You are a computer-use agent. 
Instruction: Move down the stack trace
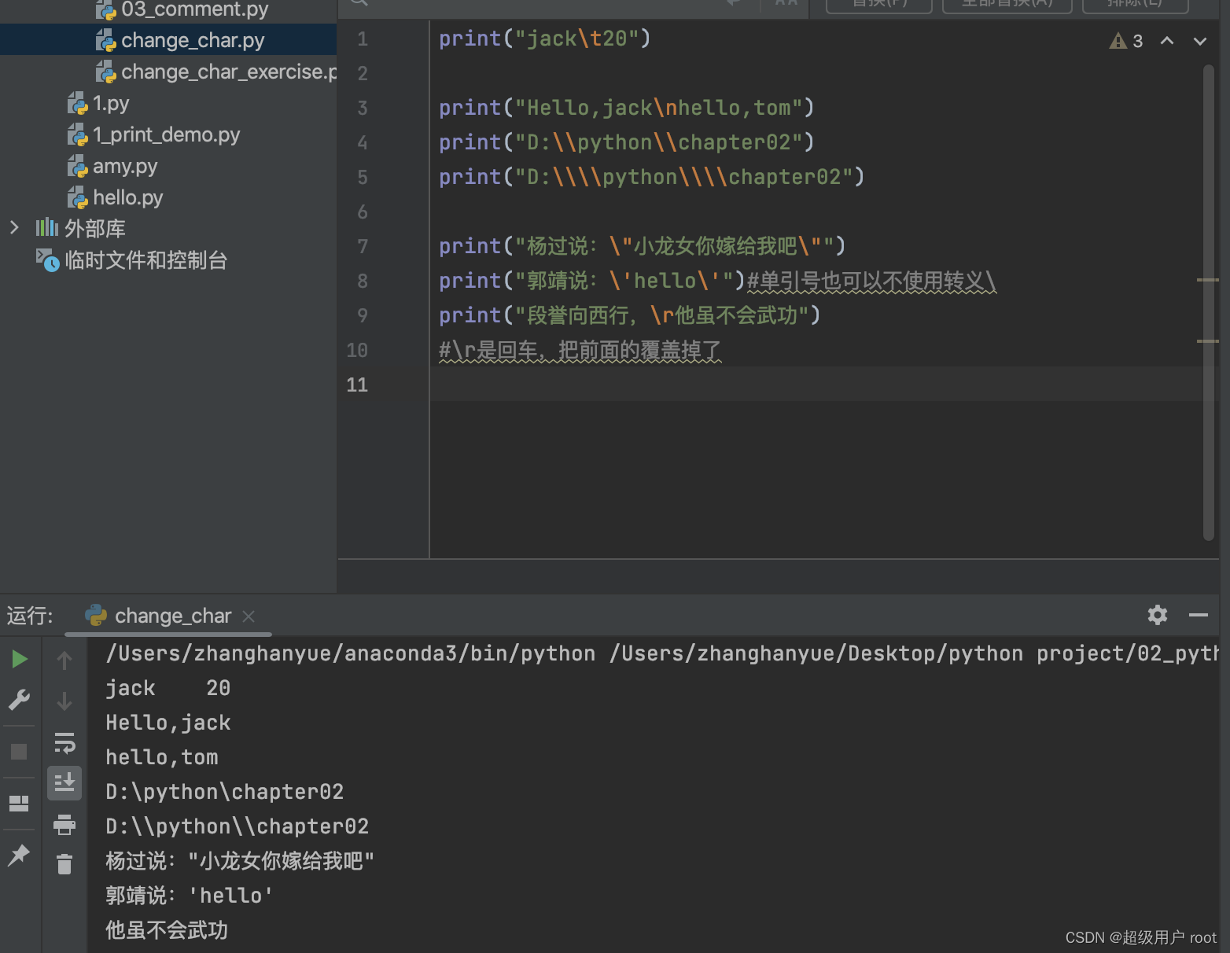pos(64,701)
